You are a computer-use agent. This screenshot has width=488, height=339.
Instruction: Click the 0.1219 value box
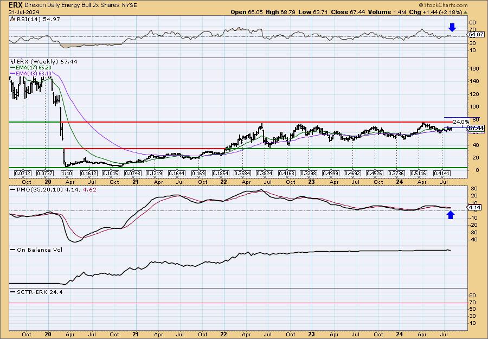click(155, 173)
